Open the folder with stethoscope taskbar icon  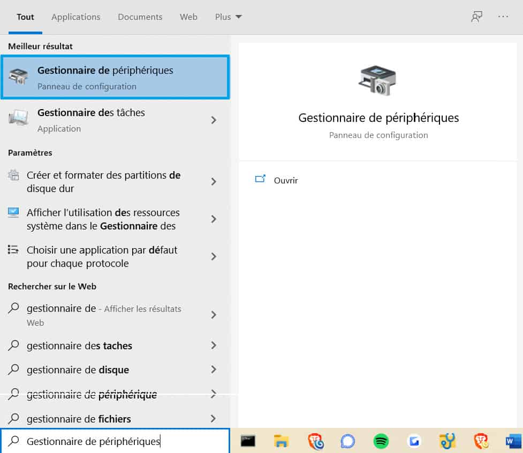(448, 441)
